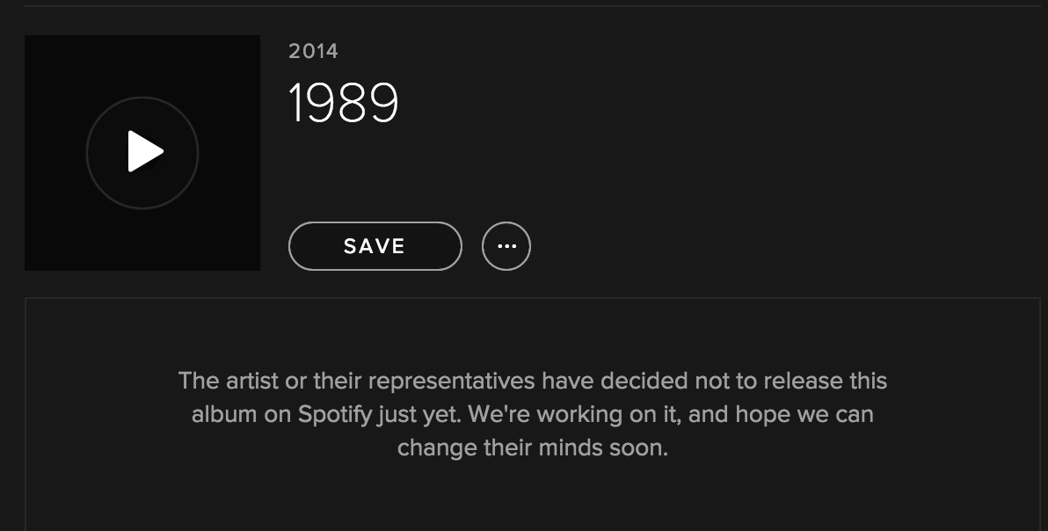Click the unavailability notice text

[533, 414]
